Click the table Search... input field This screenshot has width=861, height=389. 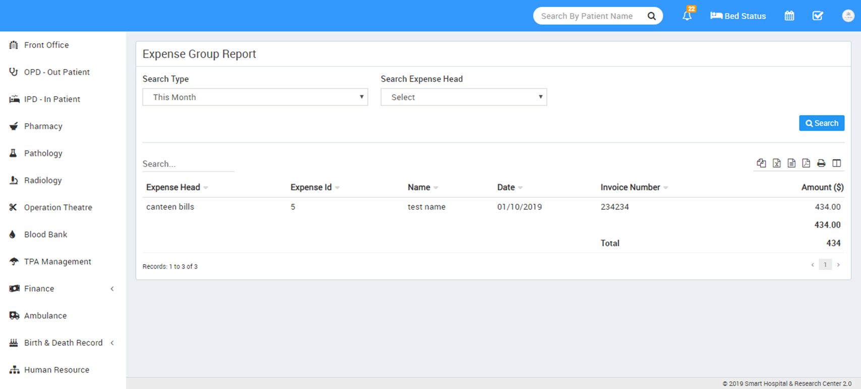tap(188, 164)
